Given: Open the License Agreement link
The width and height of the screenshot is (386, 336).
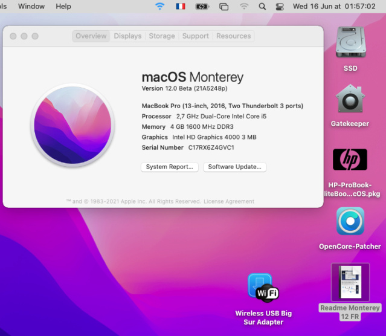Looking at the screenshot, I should (x=229, y=201).
